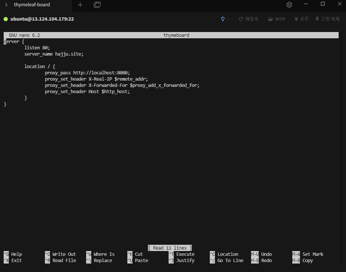Image resolution: width=346 pixels, height=272 pixels.
Task: Click the 'server {' first line
Action: 14,42
